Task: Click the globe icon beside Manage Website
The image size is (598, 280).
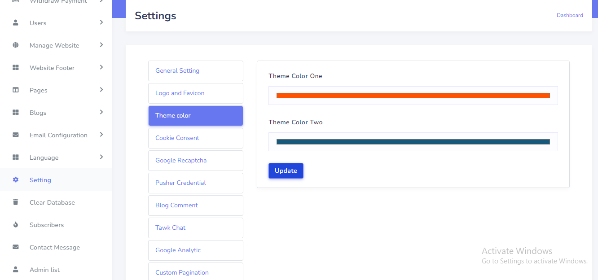Action: 16,45
